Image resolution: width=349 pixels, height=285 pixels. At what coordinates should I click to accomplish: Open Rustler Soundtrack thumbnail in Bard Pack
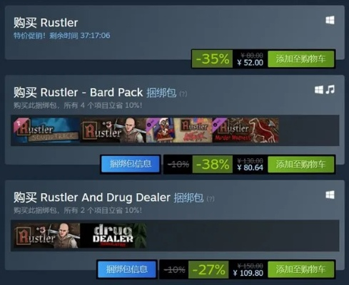point(46,130)
